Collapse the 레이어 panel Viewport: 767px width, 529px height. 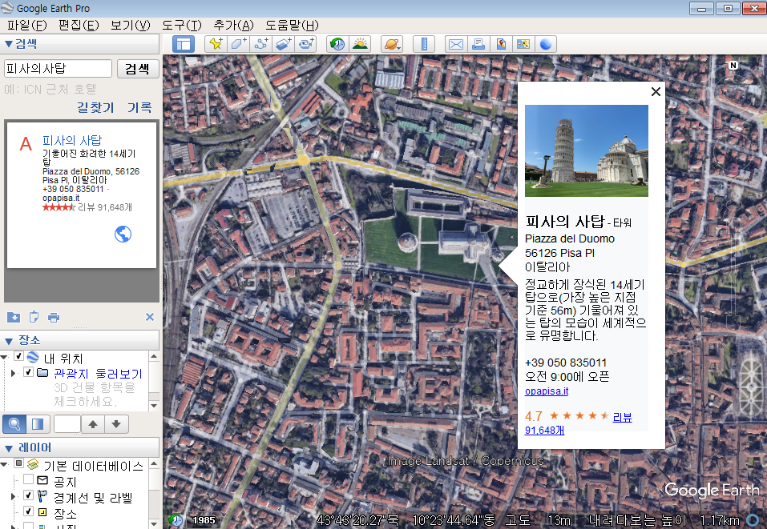[x=8, y=448]
